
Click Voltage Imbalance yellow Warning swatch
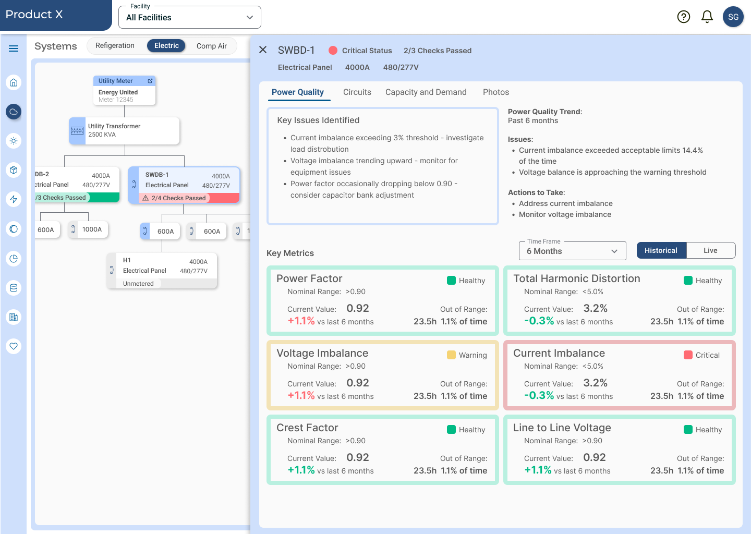(x=451, y=355)
